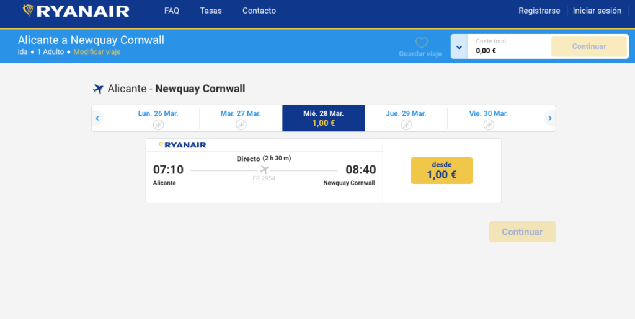Screen dimensions: 635x319
Task: Open the Tasas menu item
Action: [211, 11]
